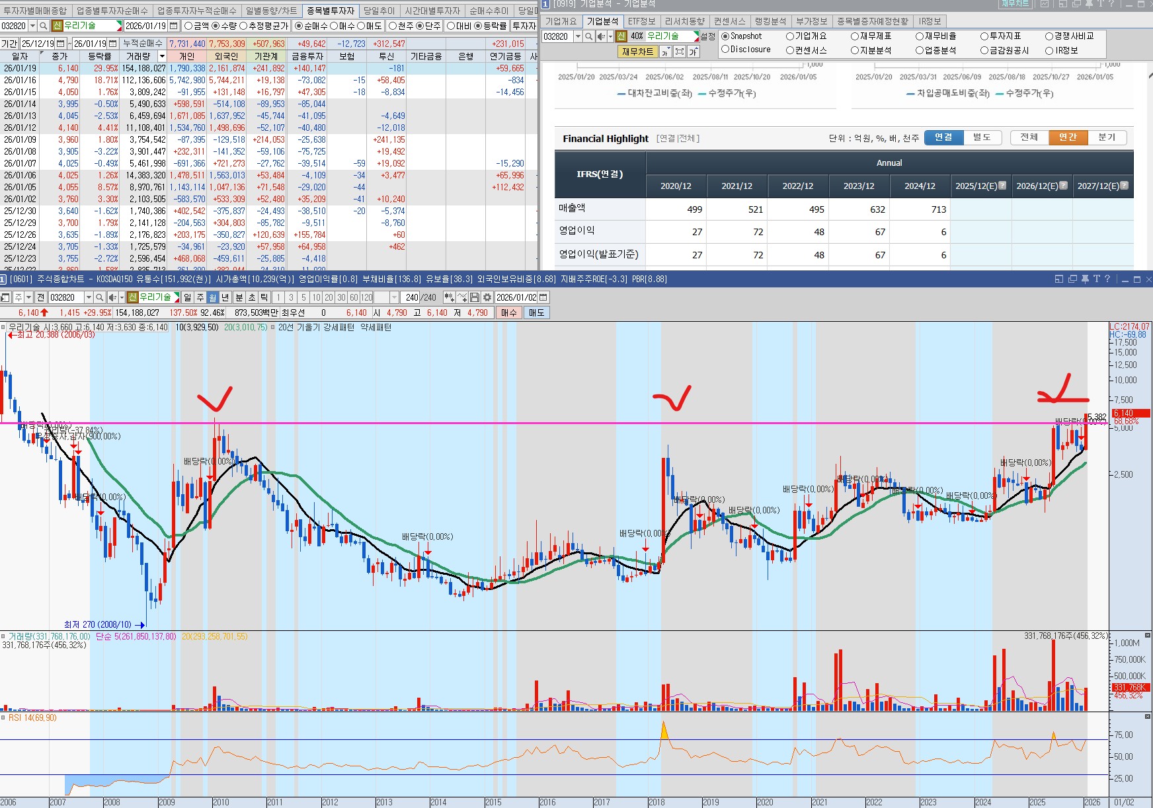Image resolution: width=1153 pixels, height=808 pixels.
Task: Click 매도 sell button in chart
Action: pyautogui.click(x=536, y=312)
